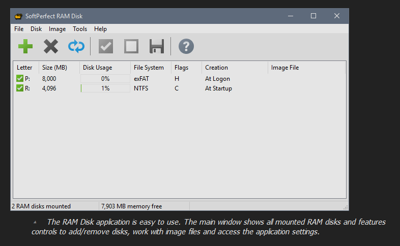Minimize the SoftPerfect RAM Disk window
The width and height of the screenshot is (400, 246).
pyautogui.click(x=290, y=16)
